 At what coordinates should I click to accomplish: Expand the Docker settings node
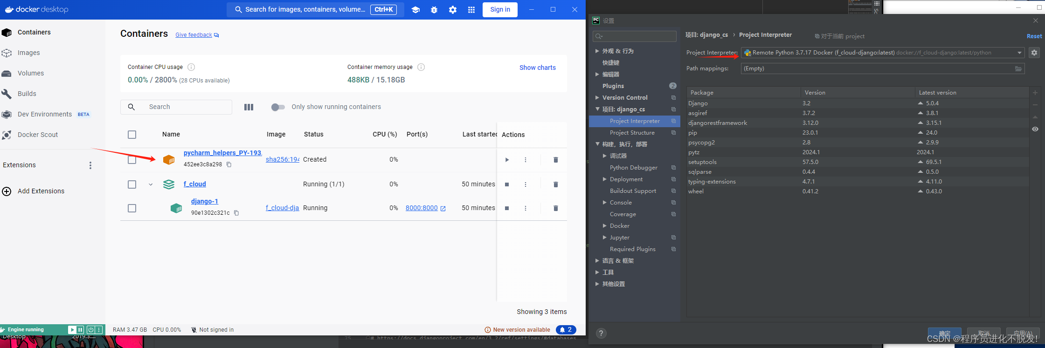coord(605,225)
